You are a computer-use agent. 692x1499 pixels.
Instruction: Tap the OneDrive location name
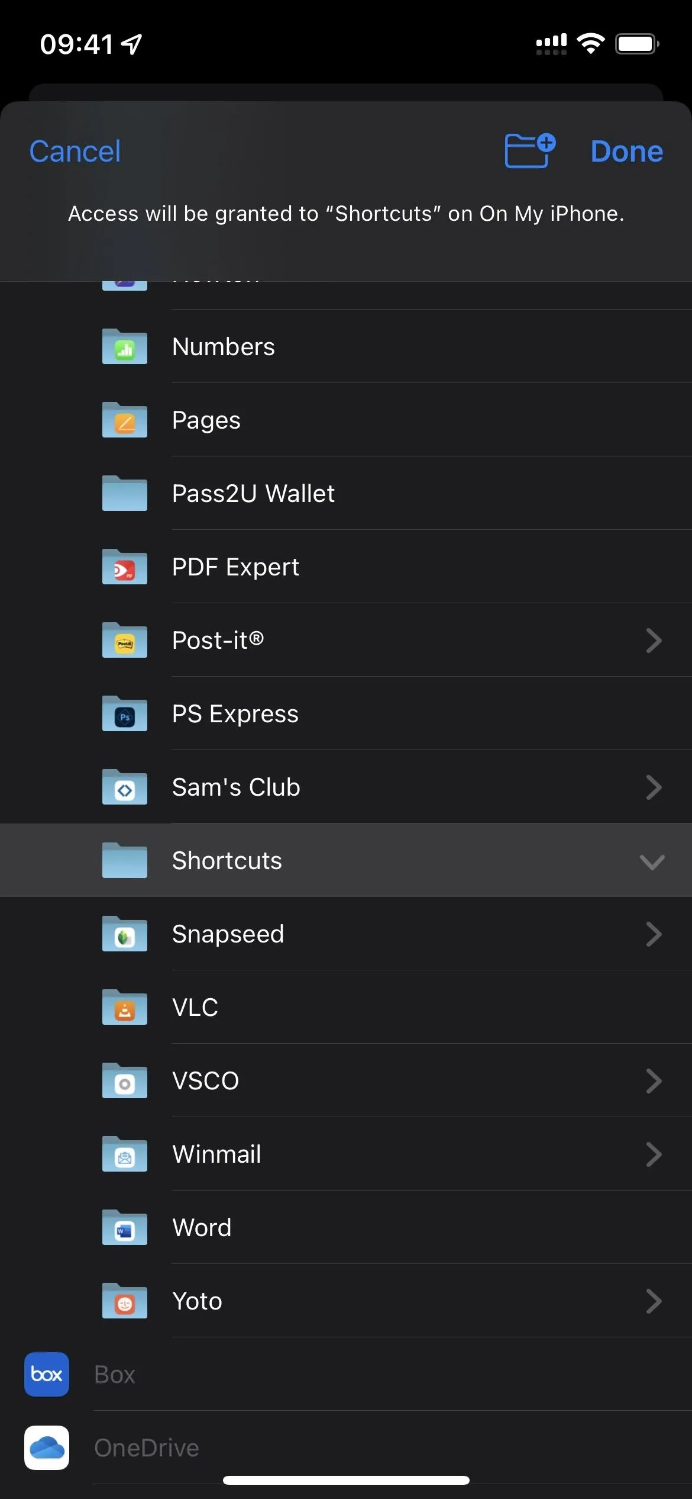click(147, 1448)
